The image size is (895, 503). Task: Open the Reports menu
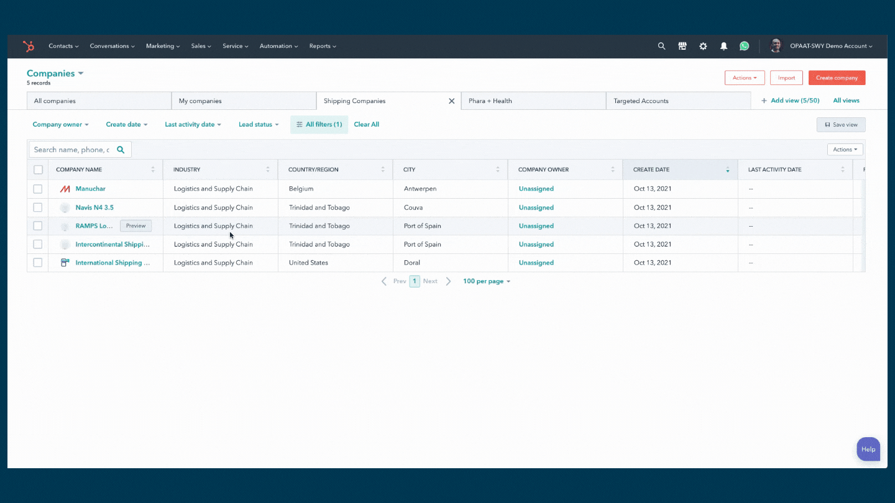pos(323,46)
